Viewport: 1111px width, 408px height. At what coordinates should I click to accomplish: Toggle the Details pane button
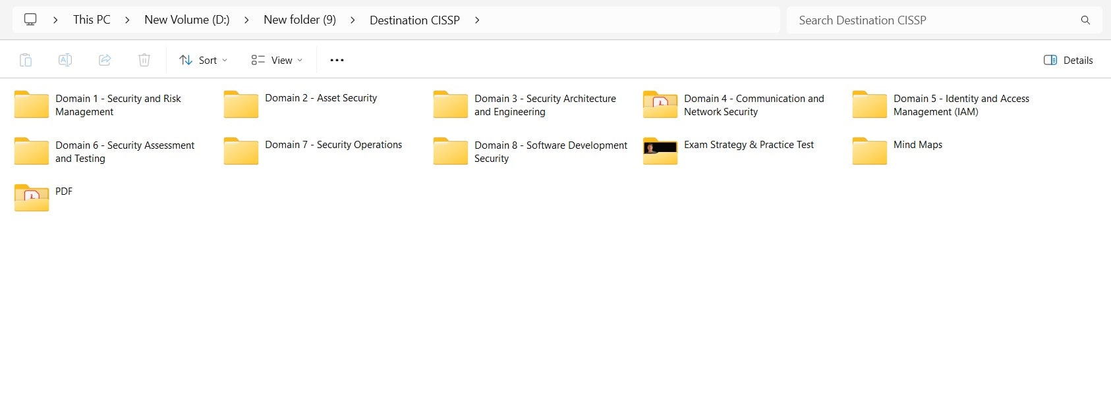click(x=1068, y=60)
